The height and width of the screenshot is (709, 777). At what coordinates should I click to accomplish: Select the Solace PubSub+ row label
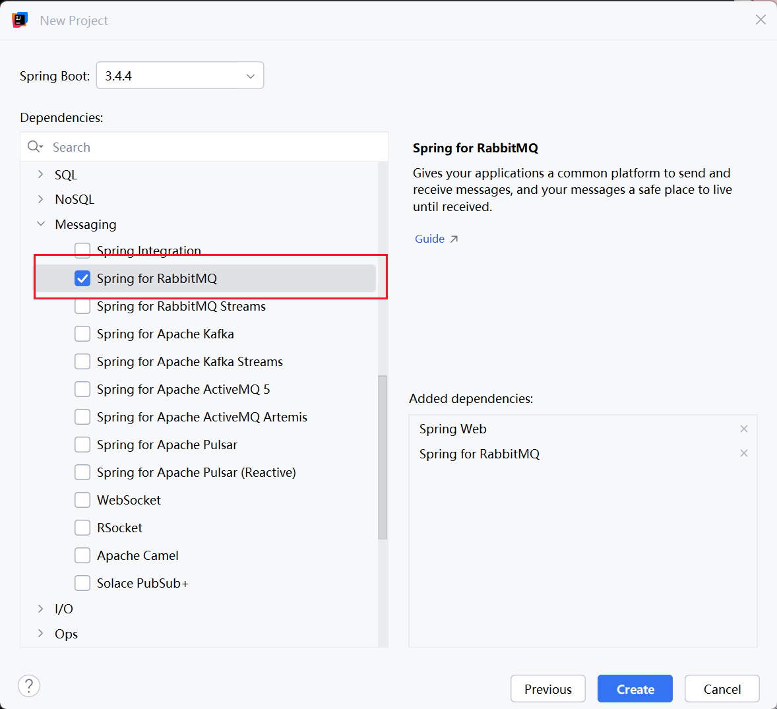[142, 584]
